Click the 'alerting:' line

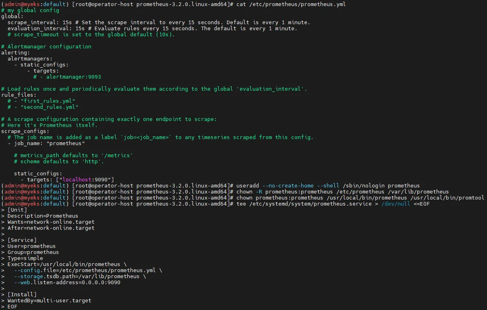click(16, 52)
